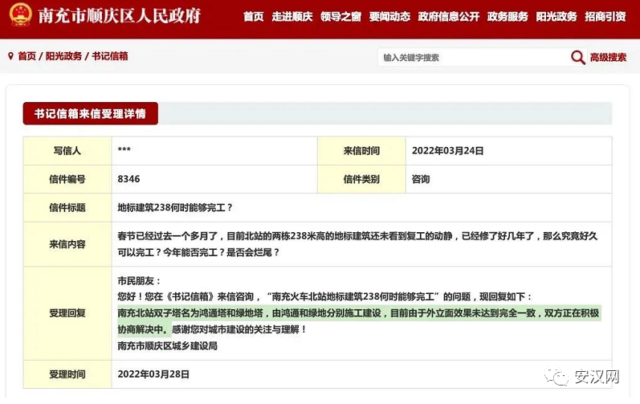Open the 首页 navigation menu item

click(254, 16)
